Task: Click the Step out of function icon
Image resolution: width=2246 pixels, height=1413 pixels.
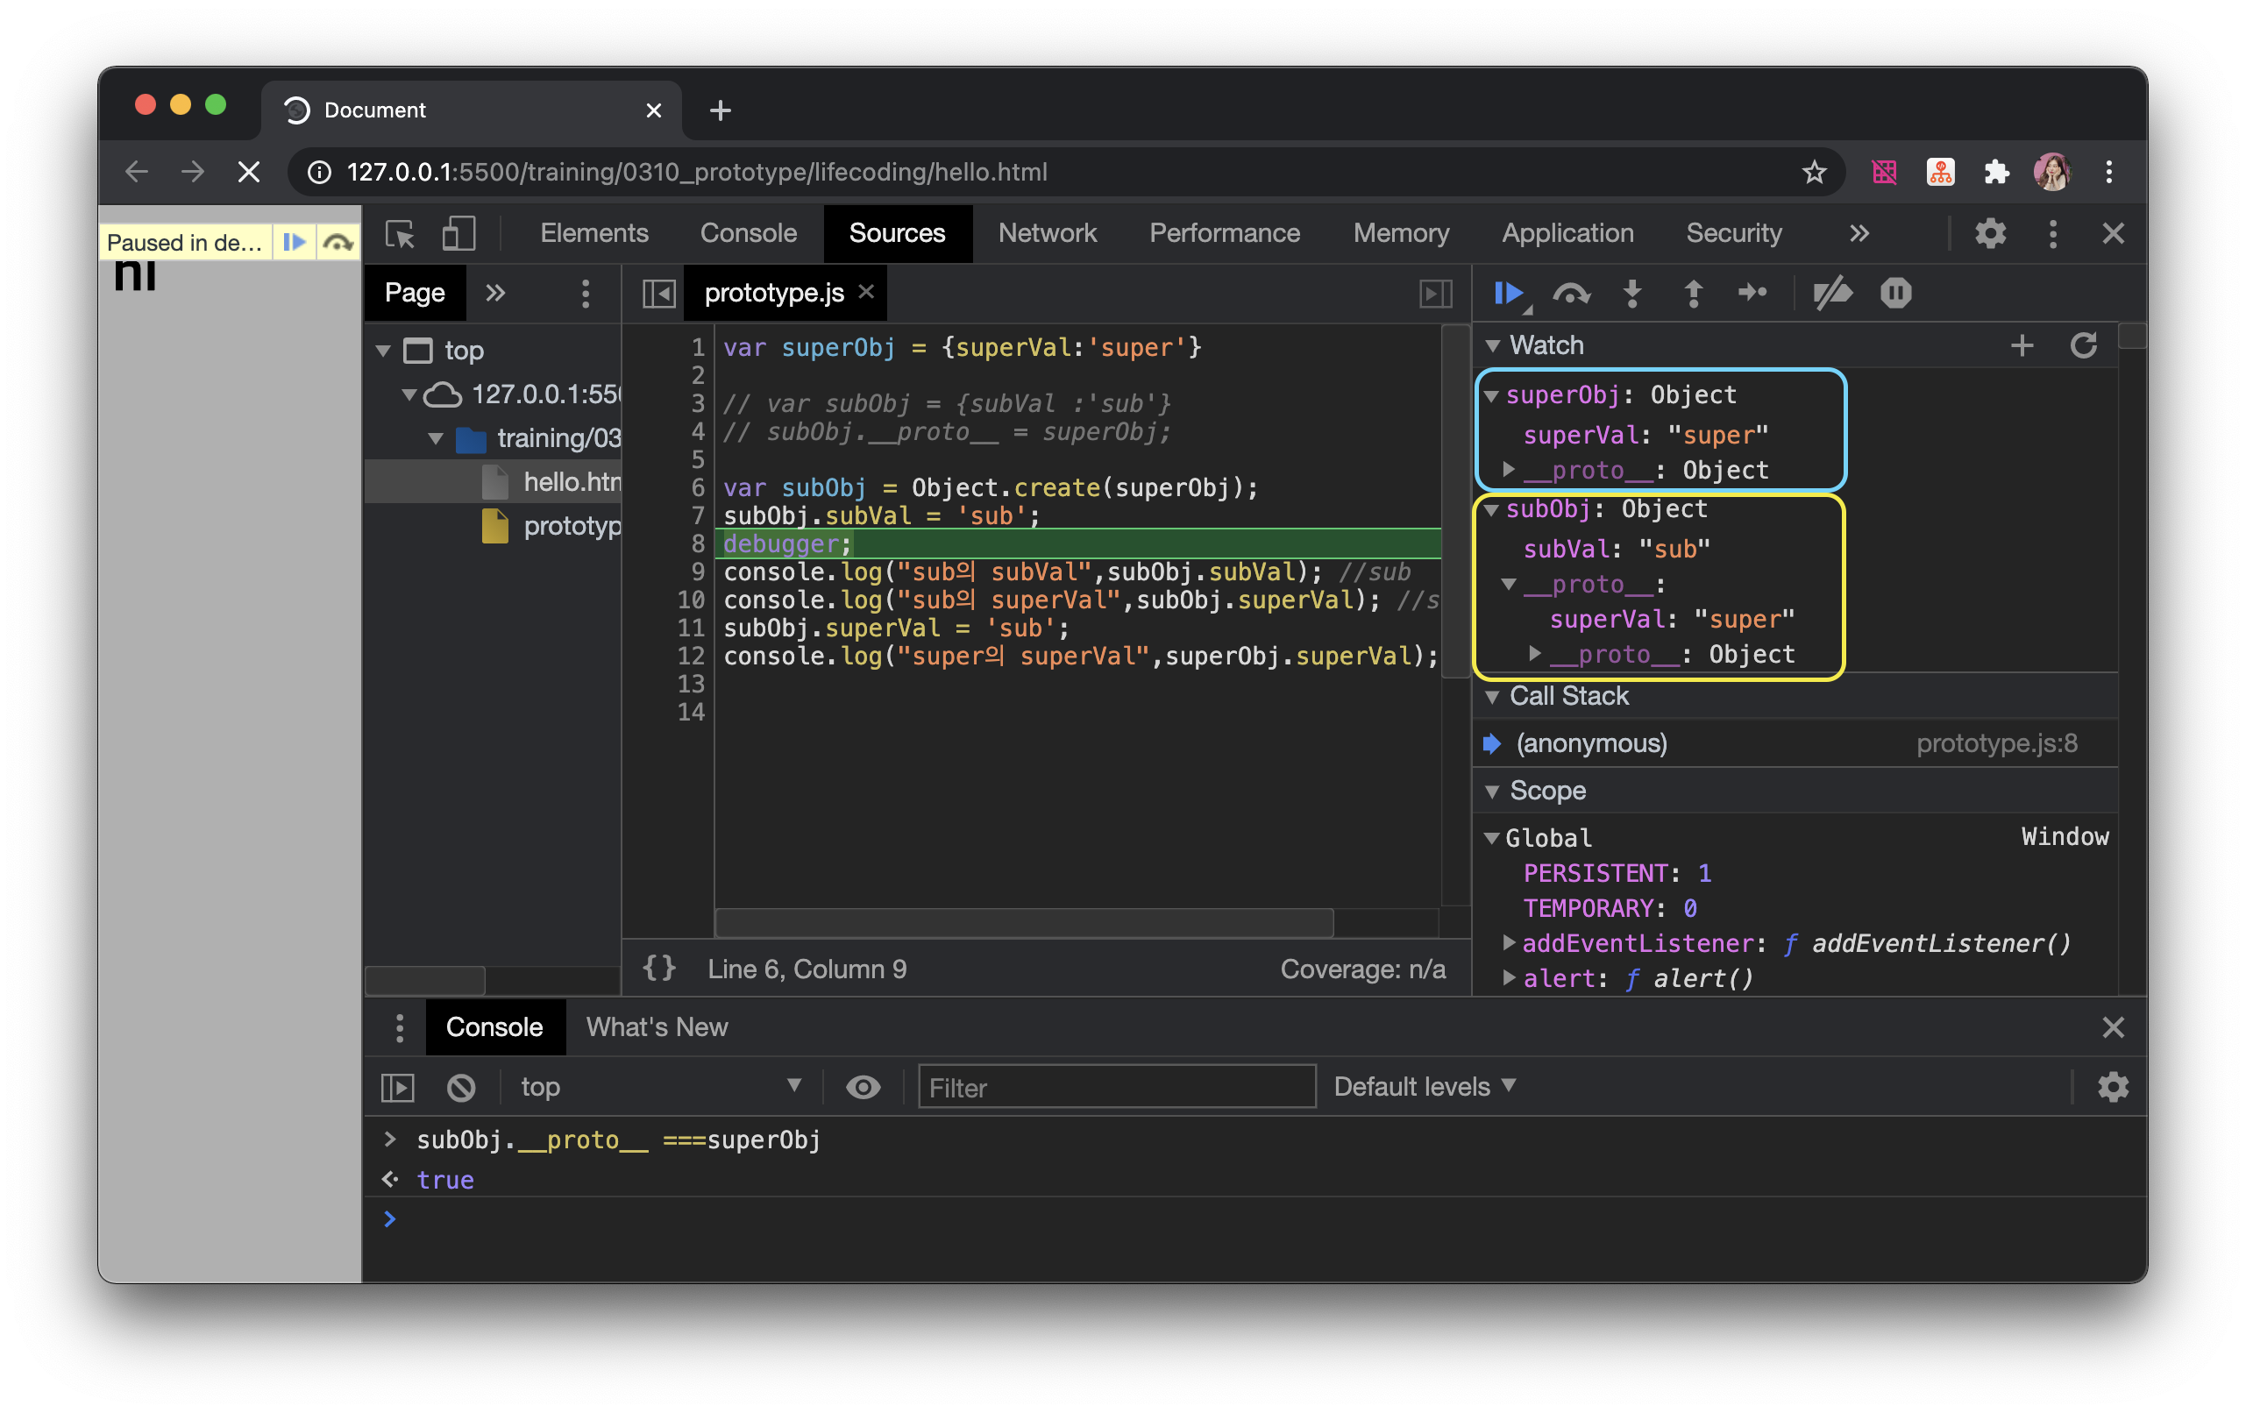Action: 1693,294
